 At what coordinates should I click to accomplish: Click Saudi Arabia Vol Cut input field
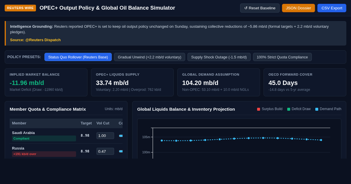[105, 136]
